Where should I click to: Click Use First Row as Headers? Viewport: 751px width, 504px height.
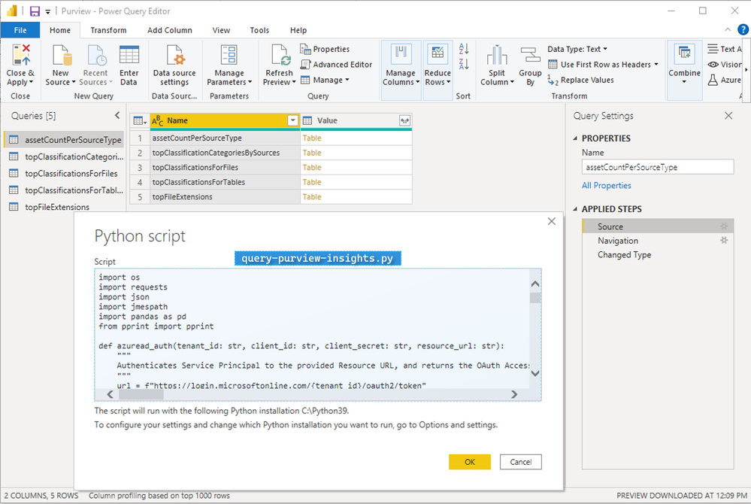[603, 64]
